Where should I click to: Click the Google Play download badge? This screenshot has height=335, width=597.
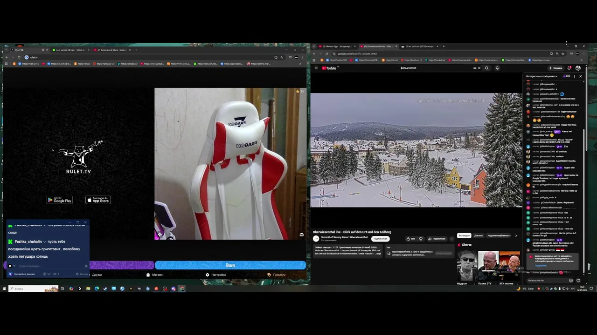[x=60, y=200]
